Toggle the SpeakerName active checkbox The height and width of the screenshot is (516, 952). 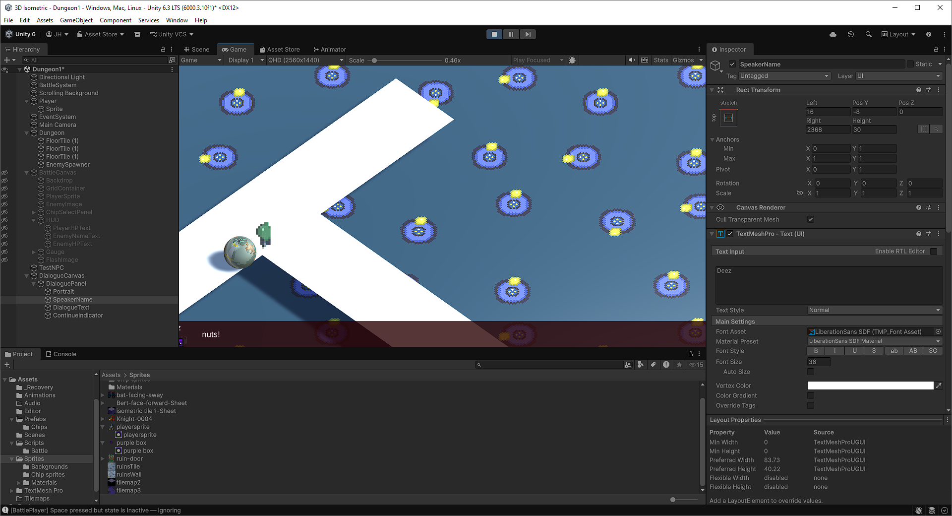pyautogui.click(x=732, y=64)
